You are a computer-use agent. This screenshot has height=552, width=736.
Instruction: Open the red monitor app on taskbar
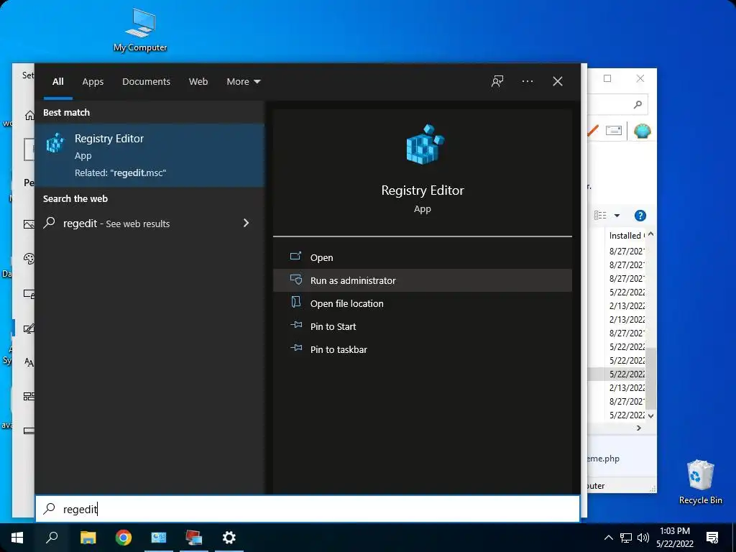[x=194, y=538]
